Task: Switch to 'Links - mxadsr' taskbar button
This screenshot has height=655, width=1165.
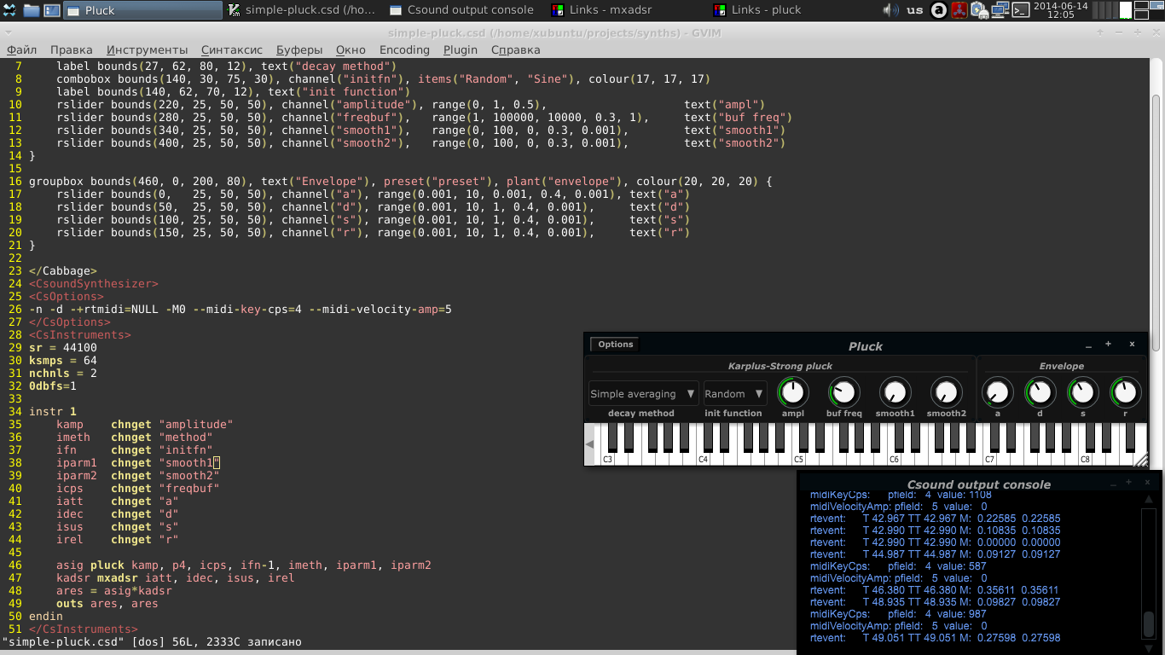Action: 623,10
